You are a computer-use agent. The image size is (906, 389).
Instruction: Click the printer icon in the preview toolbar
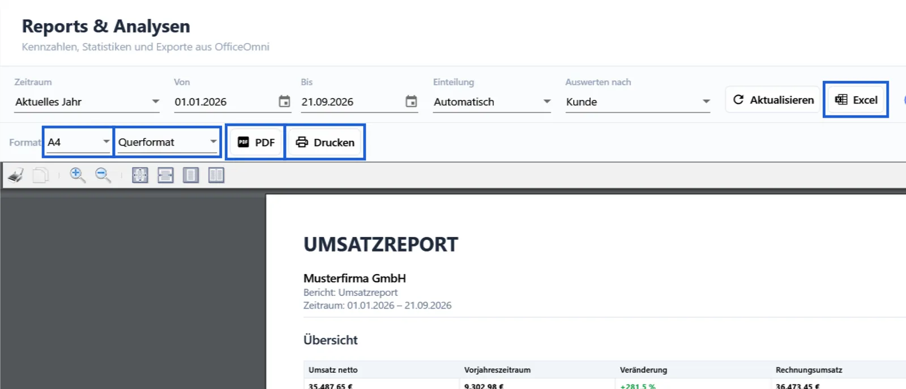16,176
